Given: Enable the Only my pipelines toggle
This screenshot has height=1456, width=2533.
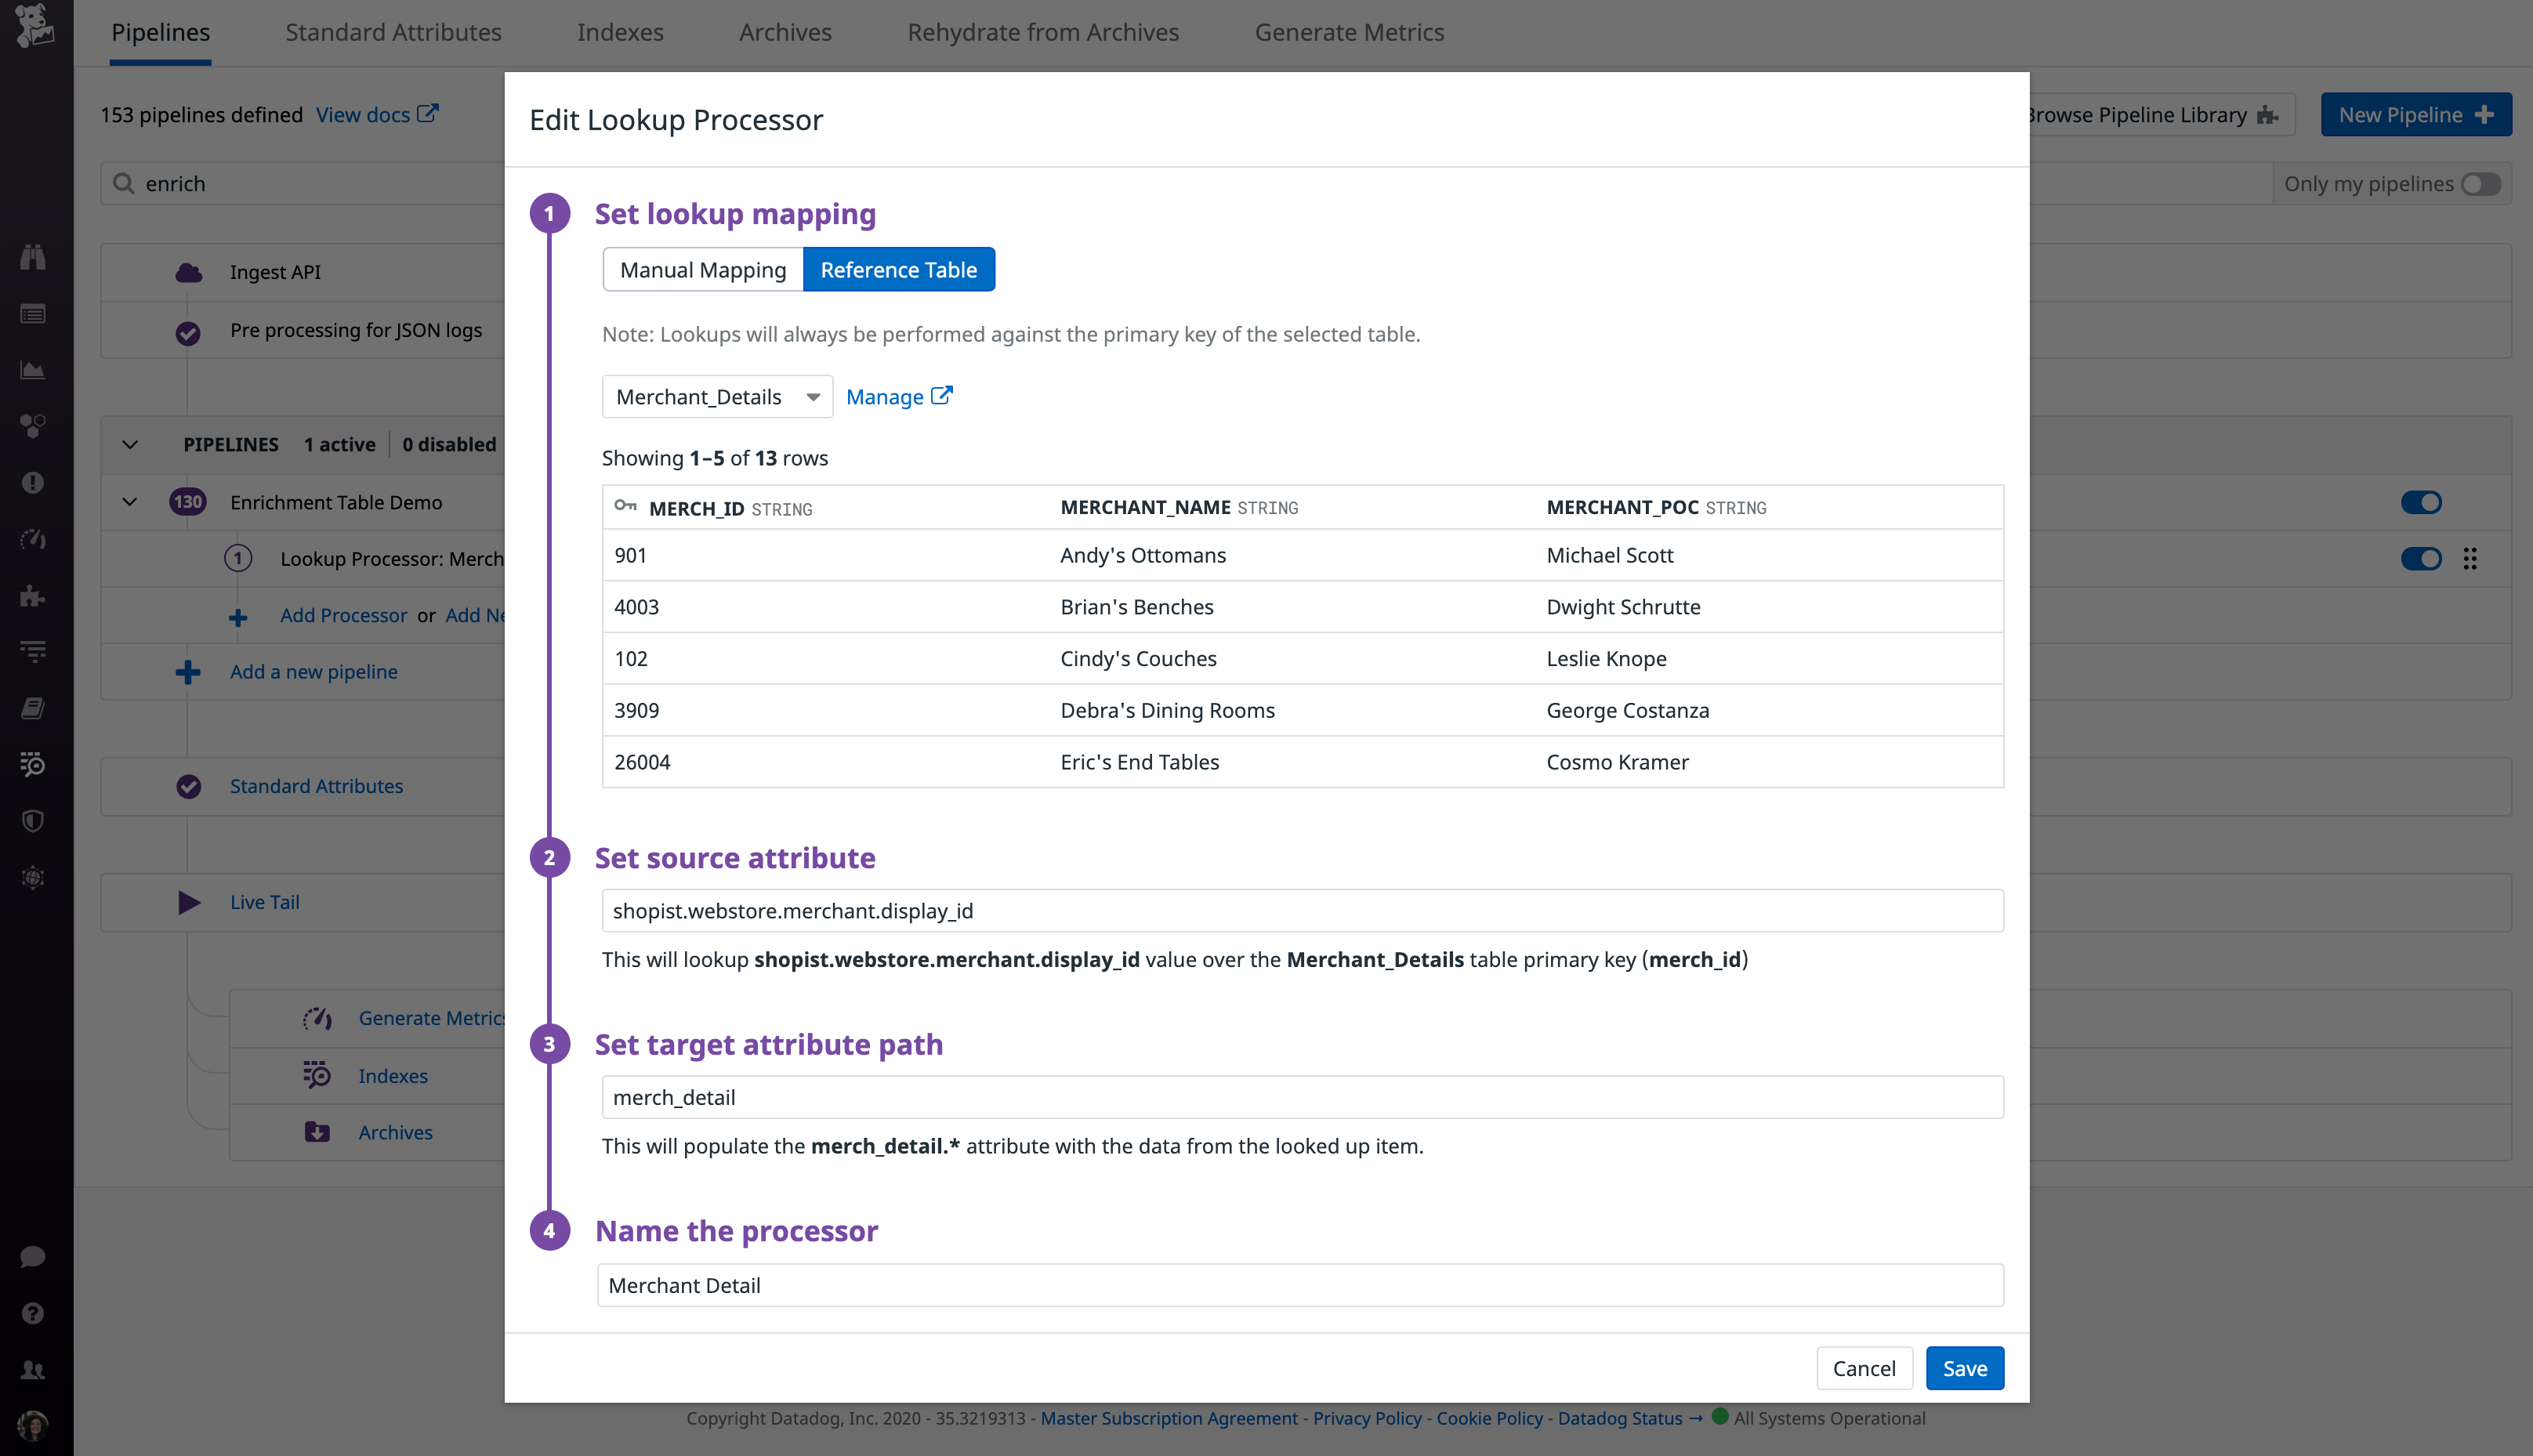Looking at the screenshot, I should pyautogui.click(x=2479, y=183).
